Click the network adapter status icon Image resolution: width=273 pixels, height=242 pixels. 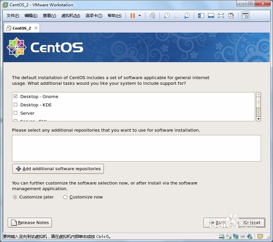[236, 236]
